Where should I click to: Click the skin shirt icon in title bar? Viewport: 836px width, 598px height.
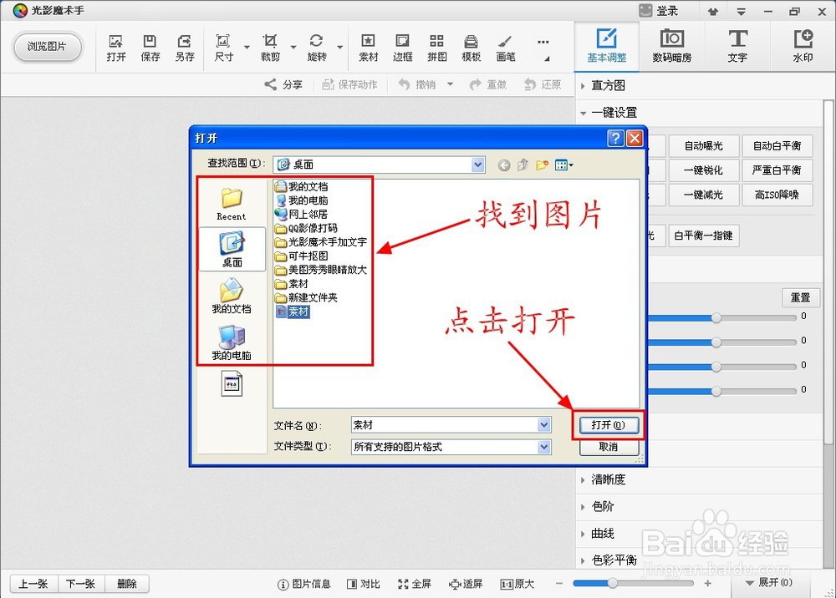pyautogui.click(x=713, y=11)
